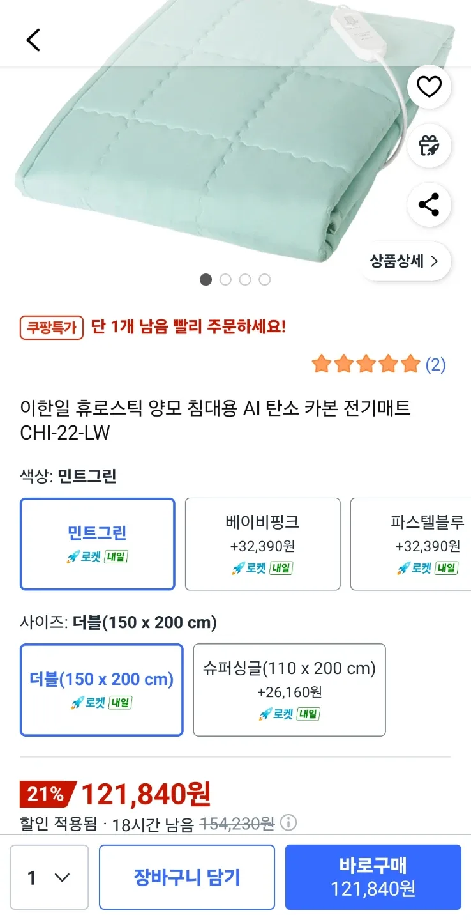The image size is (471, 920).
Task: Tap 장바구니 담기 button
Action: (x=186, y=877)
